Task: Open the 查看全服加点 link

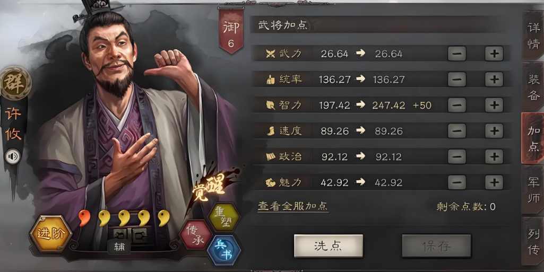Action: pyautogui.click(x=293, y=206)
